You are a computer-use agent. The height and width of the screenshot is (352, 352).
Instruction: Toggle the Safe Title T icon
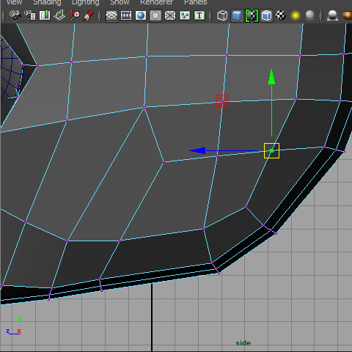pyautogui.click(x=199, y=15)
